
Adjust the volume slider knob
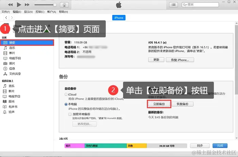[55, 5]
